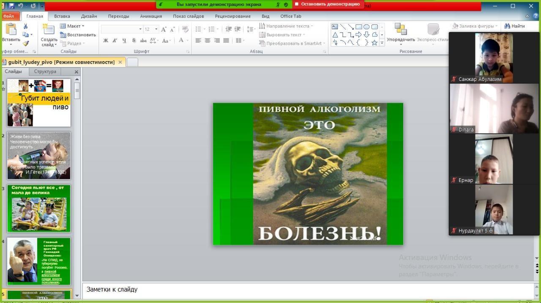
Task: Select the oval shape in the shapes gallery
Action: (366, 27)
